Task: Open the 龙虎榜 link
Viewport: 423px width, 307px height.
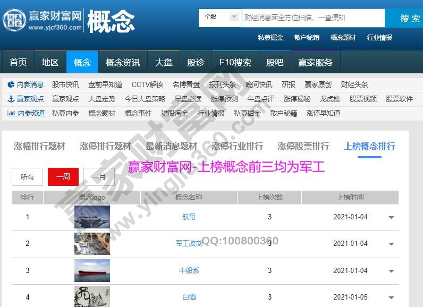Action: pos(330,99)
